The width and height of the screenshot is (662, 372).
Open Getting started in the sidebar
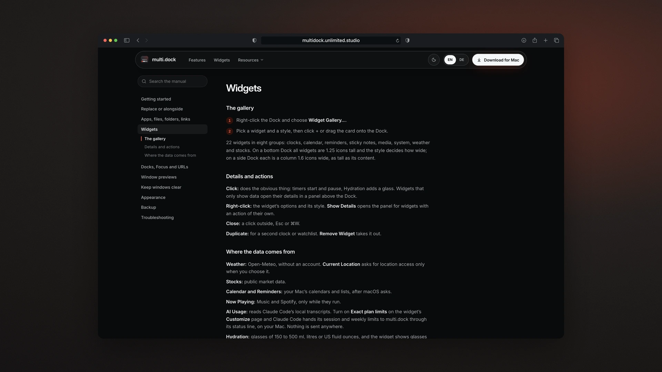point(156,99)
